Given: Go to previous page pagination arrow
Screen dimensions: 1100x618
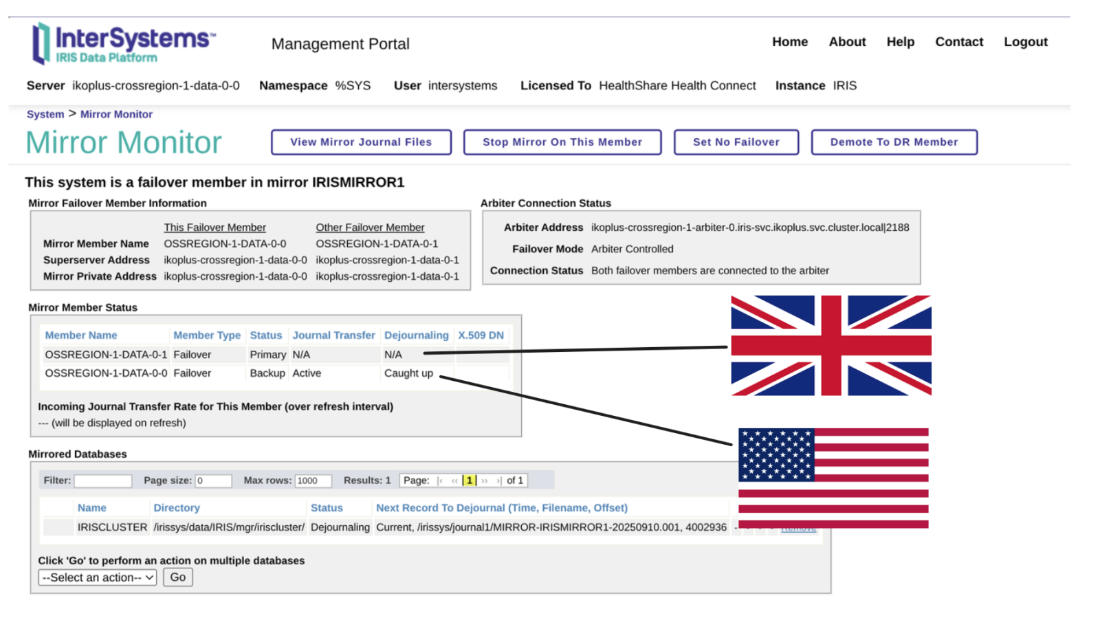Looking at the screenshot, I should pyautogui.click(x=454, y=481).
